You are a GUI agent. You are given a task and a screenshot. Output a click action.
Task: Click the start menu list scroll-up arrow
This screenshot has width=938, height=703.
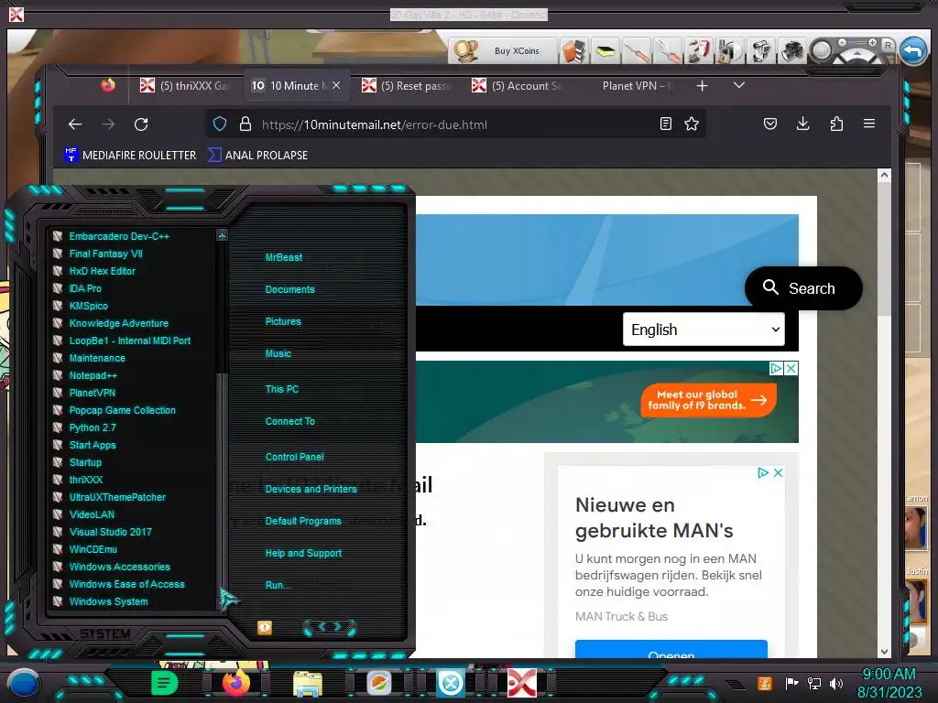[222, 235]
